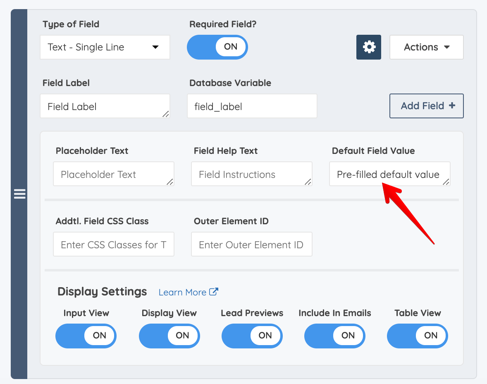Disable the Include In Emails toggle
487x384 pixels.
pos(334,336)
